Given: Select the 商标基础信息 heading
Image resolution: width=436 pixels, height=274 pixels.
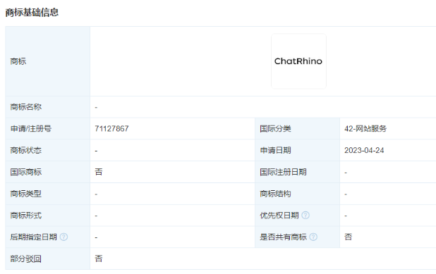Looking at the screenshot, I should pos(32,13).
